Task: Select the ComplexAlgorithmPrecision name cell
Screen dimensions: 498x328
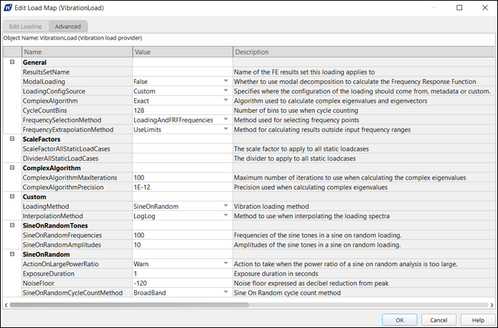Action: tap(77, 187)
